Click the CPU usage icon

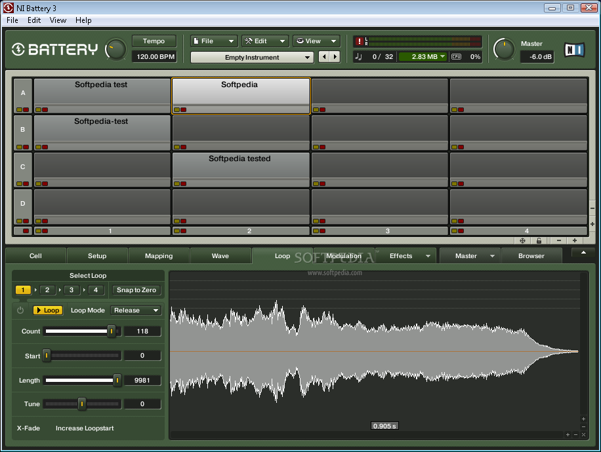456,56
